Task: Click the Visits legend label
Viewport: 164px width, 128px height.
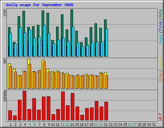Action: [x=160, y=63]
